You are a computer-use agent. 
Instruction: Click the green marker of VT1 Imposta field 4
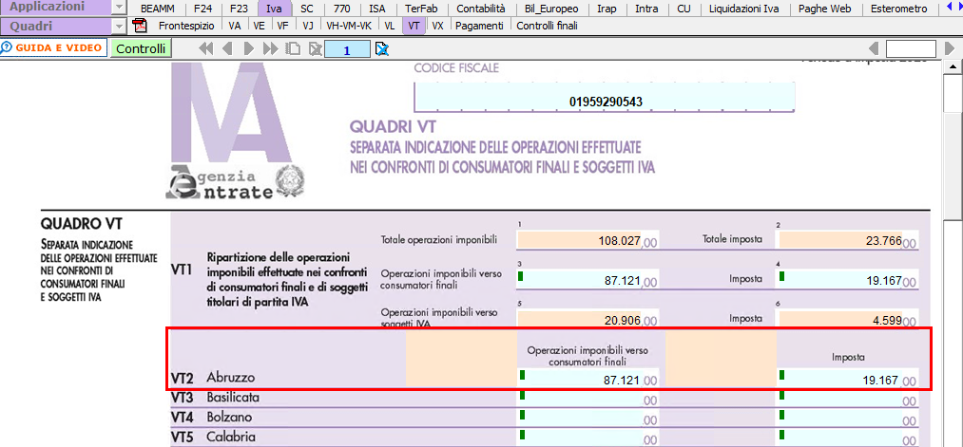[782, 276]
